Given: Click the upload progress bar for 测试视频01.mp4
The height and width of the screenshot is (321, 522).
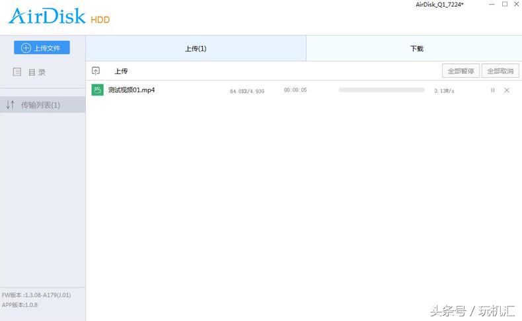Looking at the screenshot, I should [381, 90].
